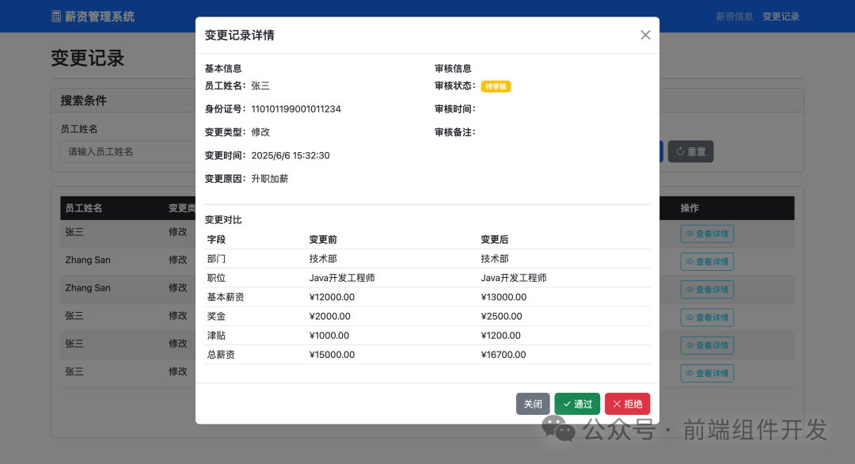Reject the change with 拒绝 button
This screenshot has height=464, width=855.
(x=627, y=404)
